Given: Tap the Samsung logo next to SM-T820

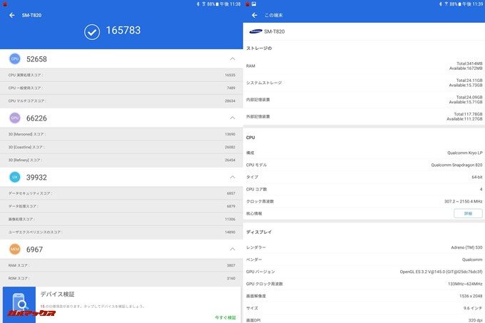Looking at the screenshot, I should click(256, 31).
